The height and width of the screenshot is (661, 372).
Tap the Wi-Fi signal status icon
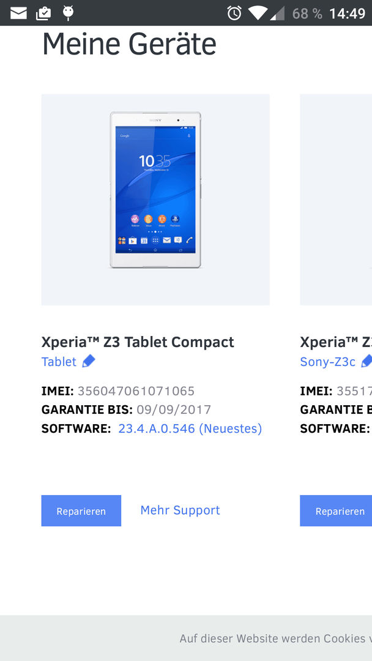click(256, 13)
